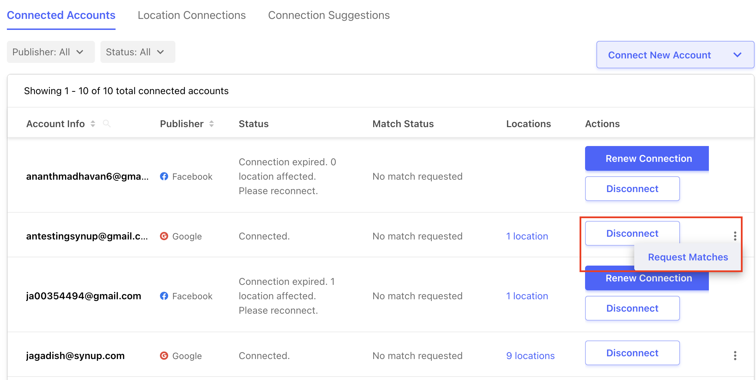Click 'Connected.' status in jagadish@synup.com row
The width and height of the screenshot is (756, 380).
(264, 356)
